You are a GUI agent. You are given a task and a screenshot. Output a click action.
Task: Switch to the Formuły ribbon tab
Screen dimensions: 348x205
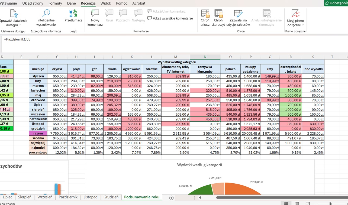pos(55,3)
